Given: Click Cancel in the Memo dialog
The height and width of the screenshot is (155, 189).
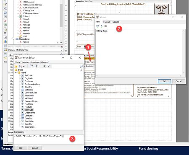Looking at the screenshot, I should click(x=178, y=81).
